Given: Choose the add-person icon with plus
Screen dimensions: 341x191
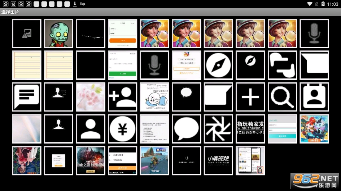Looking at the screenshot, I should pyautogui.click(x=123, y=97).
